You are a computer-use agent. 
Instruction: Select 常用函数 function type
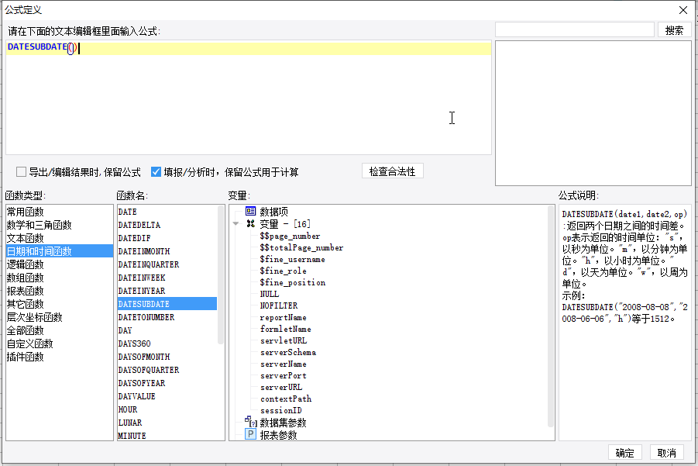[59, 212]
